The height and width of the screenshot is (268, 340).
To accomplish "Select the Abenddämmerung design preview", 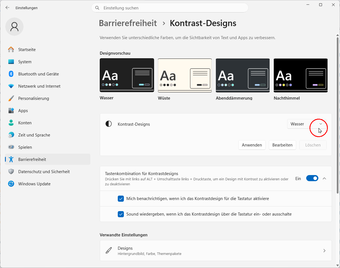I will pos(243,75).
